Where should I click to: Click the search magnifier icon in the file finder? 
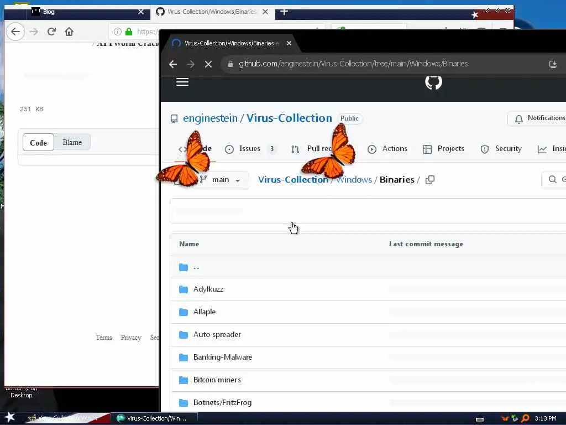[552, 180]
